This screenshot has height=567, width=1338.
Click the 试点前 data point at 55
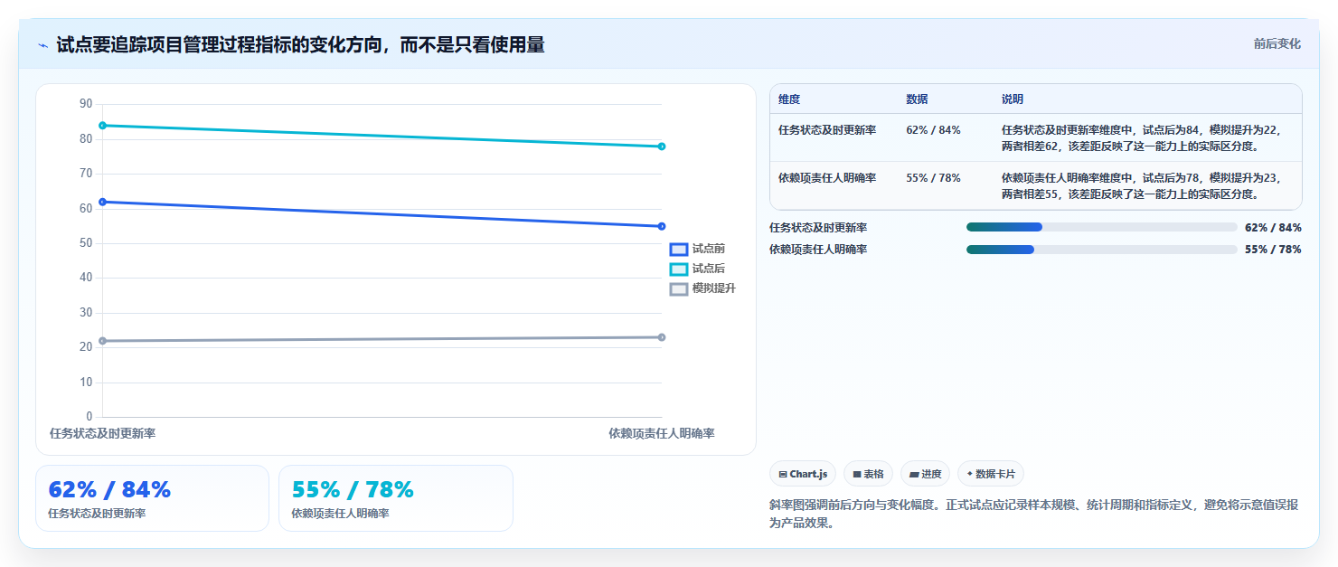[x=662, y=226]
